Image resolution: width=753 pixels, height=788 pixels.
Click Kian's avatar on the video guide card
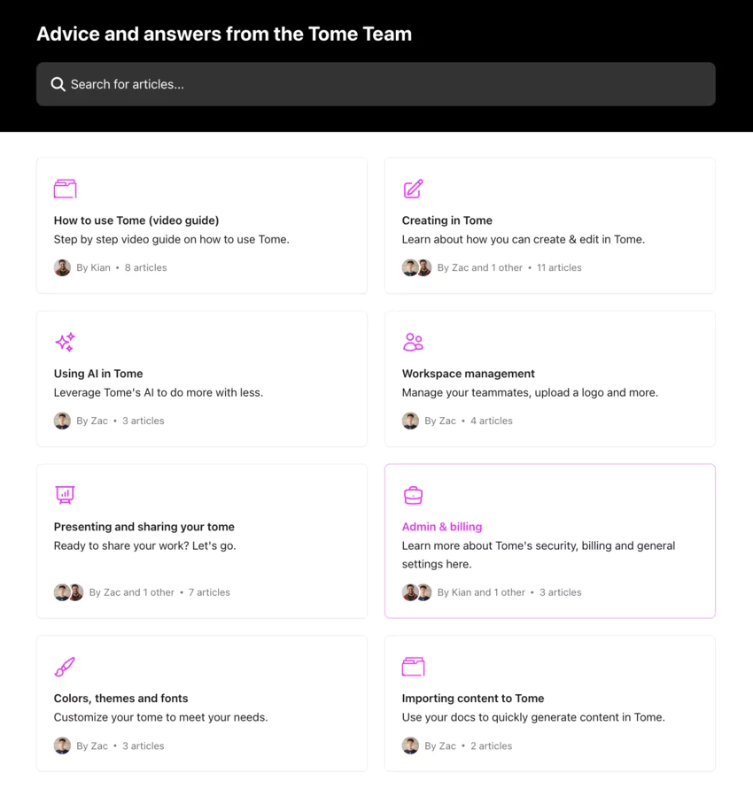(62, 267)
